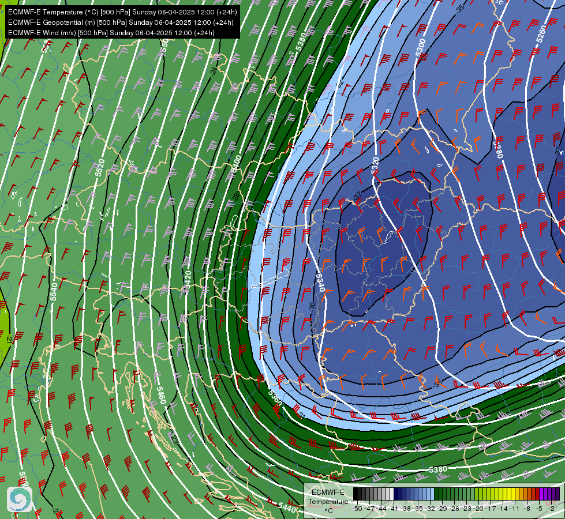Click the ECMWF-E Geopotential 500 hPa title line
The height and width of the screenshot is (519, 565).
pos(121,22)
